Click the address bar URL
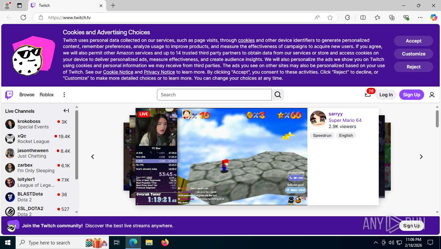The image size is (441, 249). click(x=69, y=18)
